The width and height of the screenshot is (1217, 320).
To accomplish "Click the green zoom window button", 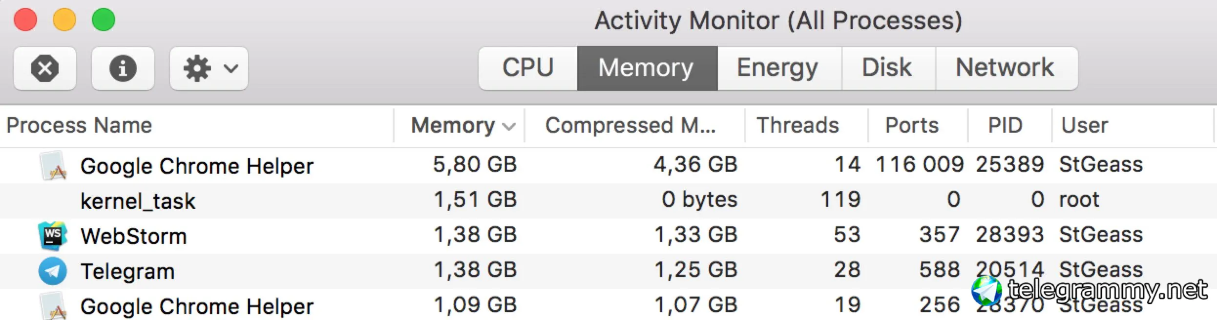I will click(104, 20).
